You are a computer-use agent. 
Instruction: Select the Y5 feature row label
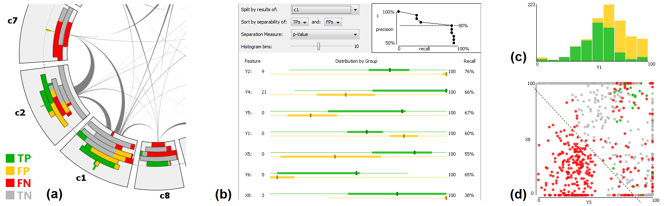(248, 113)
